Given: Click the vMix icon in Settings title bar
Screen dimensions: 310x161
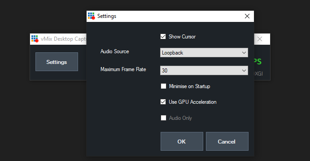Looking at the screenshot, I should coord(92,16).
